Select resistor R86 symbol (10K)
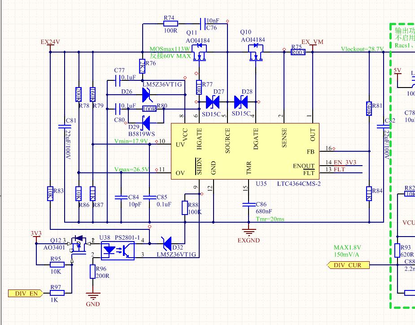Viewport: 415px width, 325px height. pos(79,193)
